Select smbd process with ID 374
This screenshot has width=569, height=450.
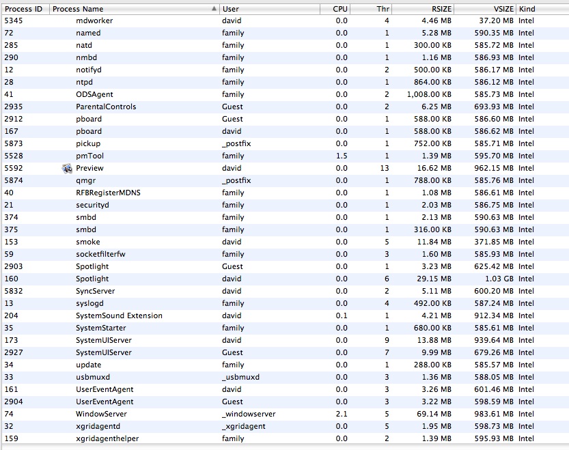[x=284, y=217]
